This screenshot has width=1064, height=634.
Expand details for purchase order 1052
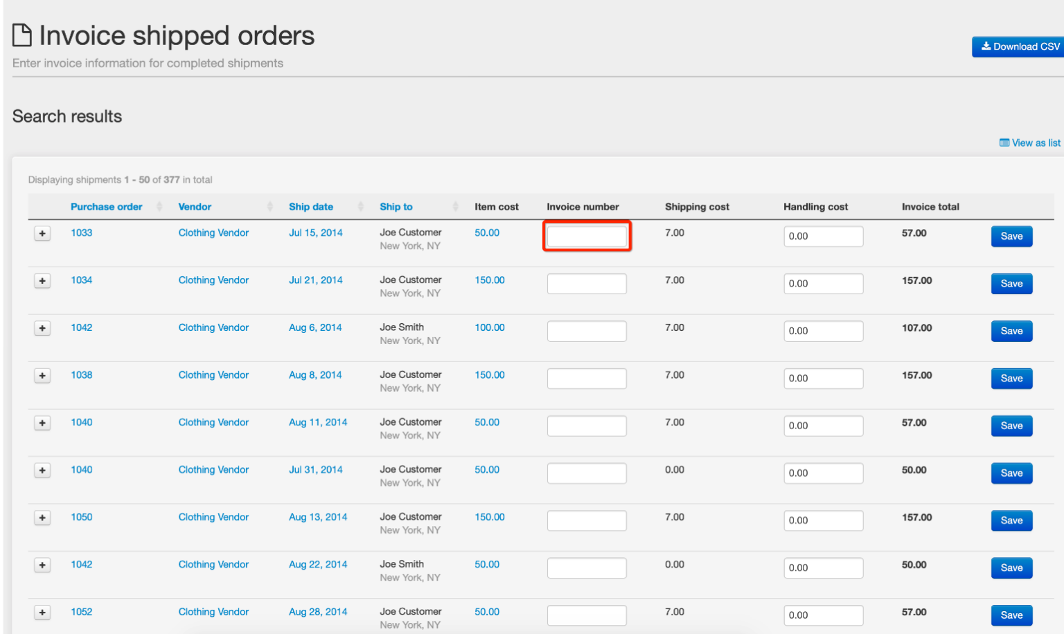pyautogui.click(x=42, y=612)
